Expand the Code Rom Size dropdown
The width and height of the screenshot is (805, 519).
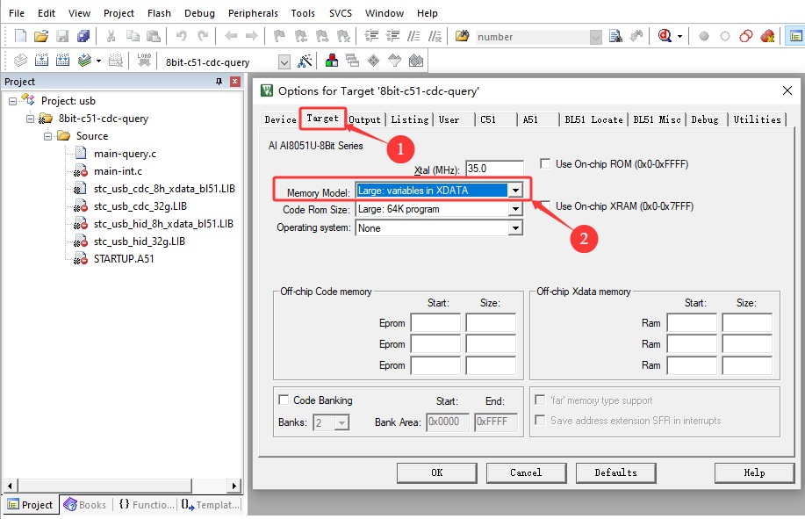(515, 209)
